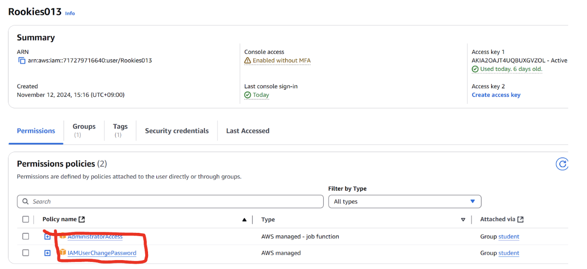
Task: Expand the IAMUserChangePassword policy details
Action: pyautogui.click(x=47, y=253)
